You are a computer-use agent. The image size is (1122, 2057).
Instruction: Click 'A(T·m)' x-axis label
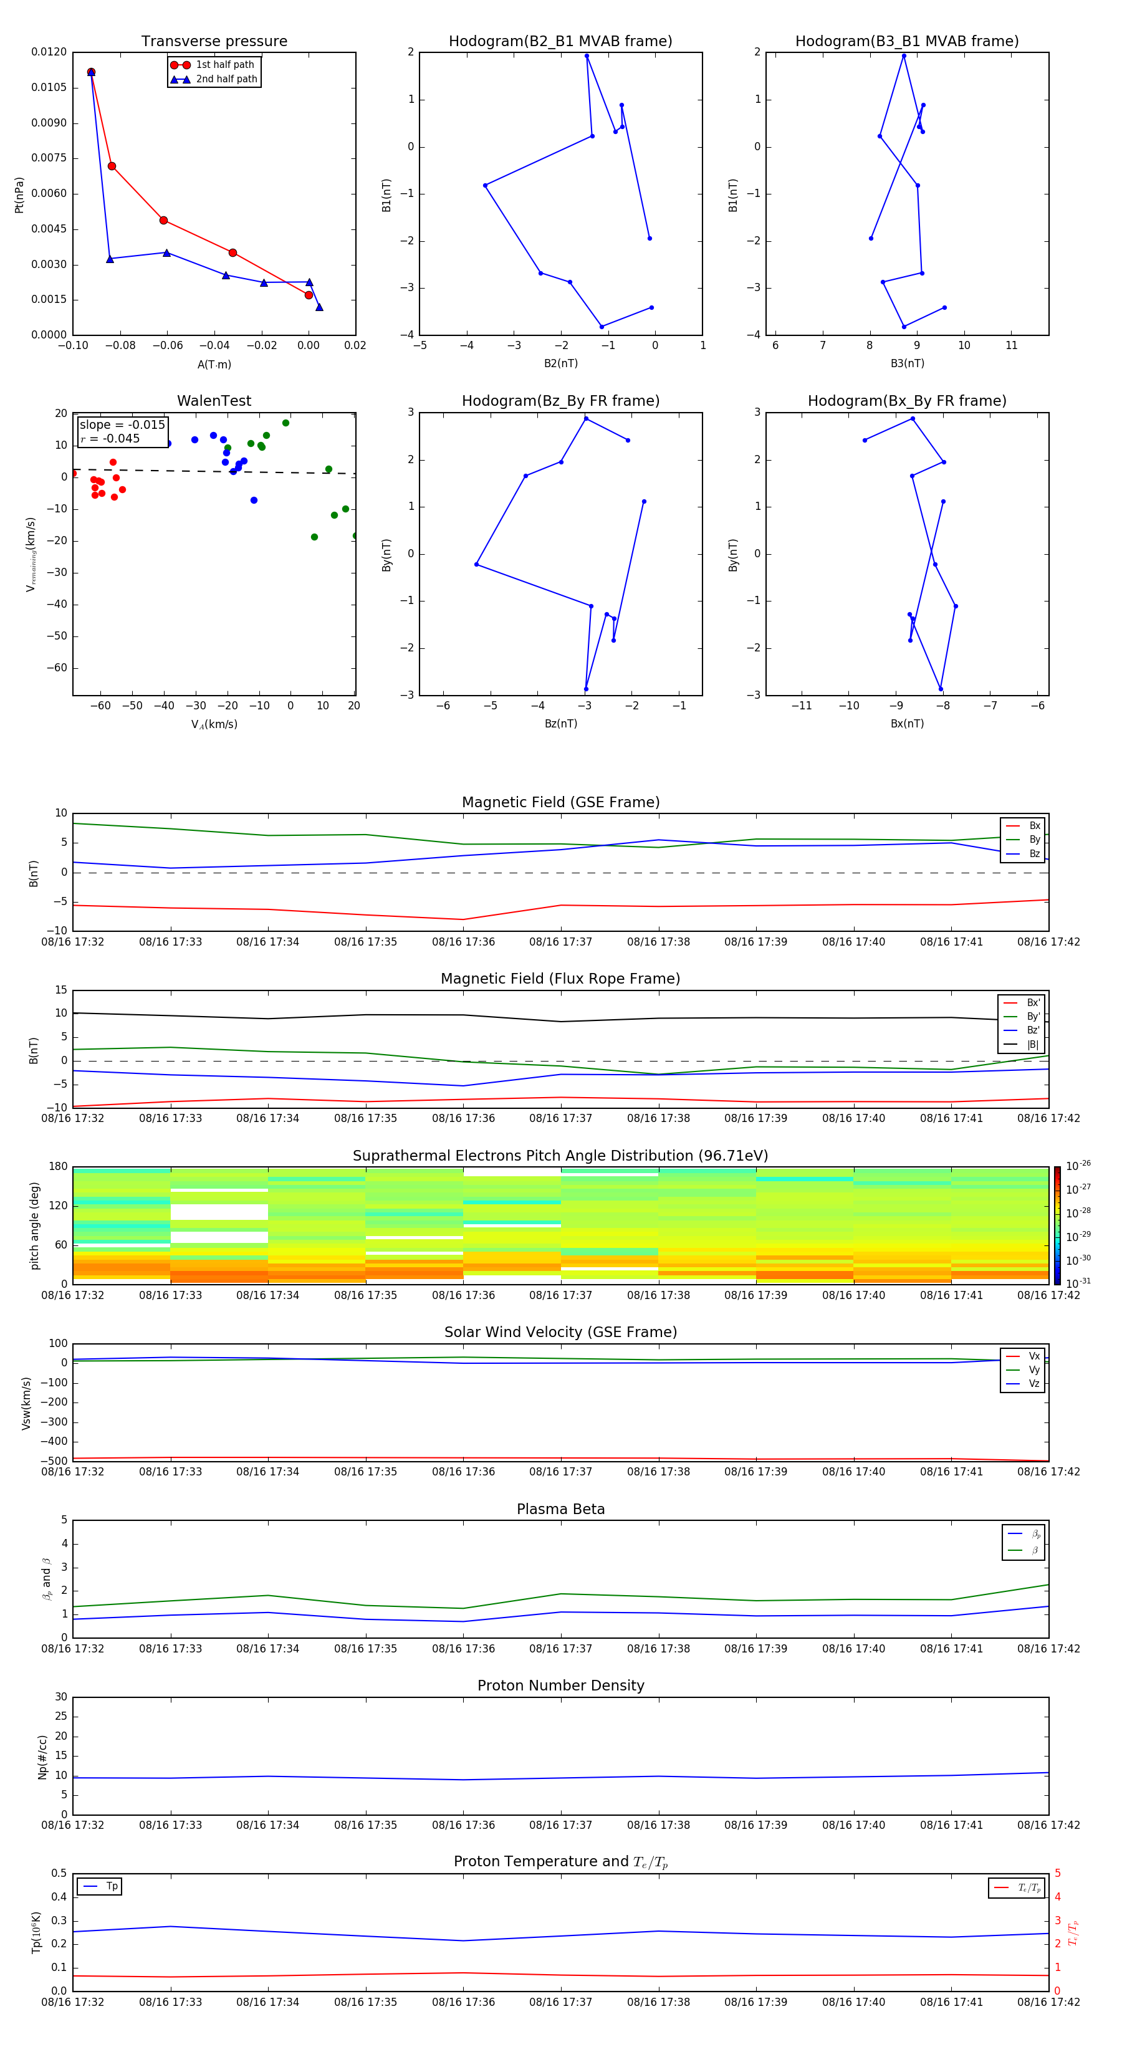[x=214, y=365]
